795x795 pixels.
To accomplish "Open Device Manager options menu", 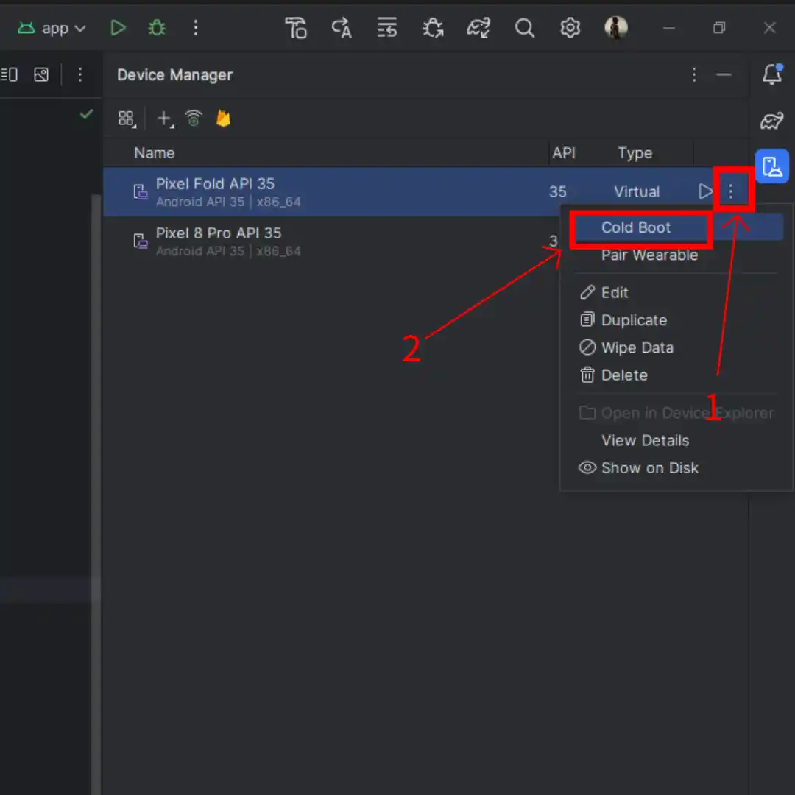I will (x=694, y=75).
